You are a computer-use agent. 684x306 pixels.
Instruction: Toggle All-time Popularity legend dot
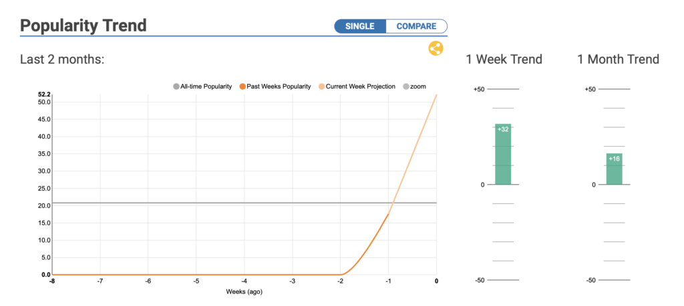click(176, 87)
